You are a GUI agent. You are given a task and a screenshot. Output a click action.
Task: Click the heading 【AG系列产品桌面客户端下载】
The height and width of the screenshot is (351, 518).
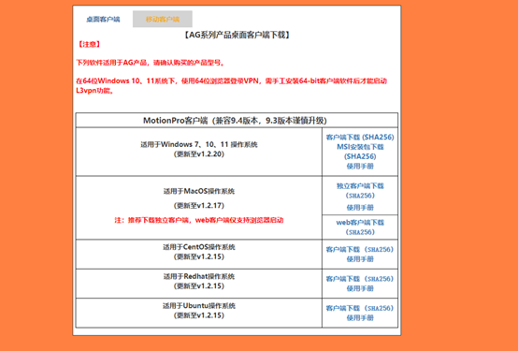point(237,35)
